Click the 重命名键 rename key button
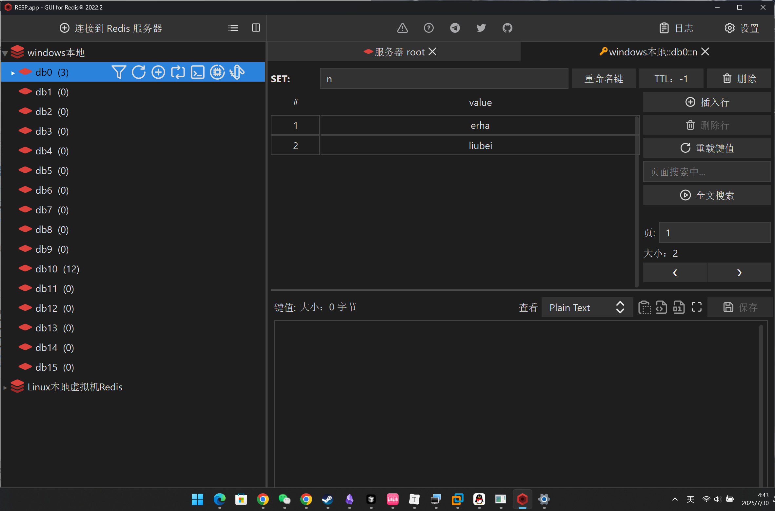This screenshot has height=511, width=775. click(x=604, y=79)
